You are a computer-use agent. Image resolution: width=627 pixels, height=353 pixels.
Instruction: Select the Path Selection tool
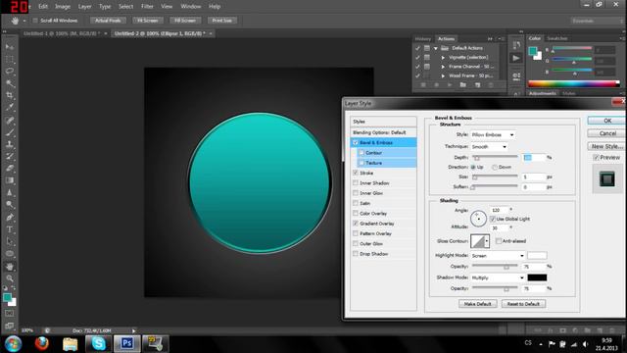pyautogui.click(x=9, y=241)
